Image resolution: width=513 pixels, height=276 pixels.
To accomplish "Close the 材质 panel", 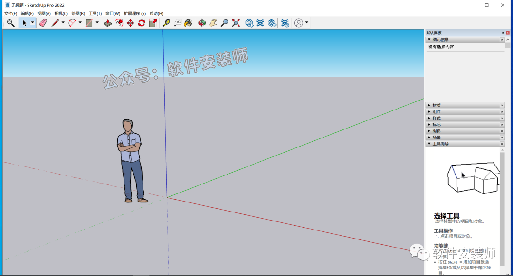I will (x=502, y=105).
